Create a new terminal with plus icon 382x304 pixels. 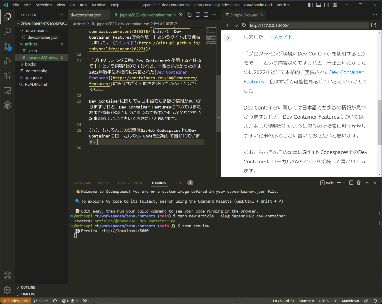pos(339,183)
